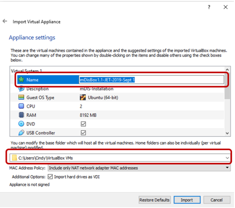Click the Ubuntu (64-bit) value text
Screen dimensions: 235x208
[103, 98]
